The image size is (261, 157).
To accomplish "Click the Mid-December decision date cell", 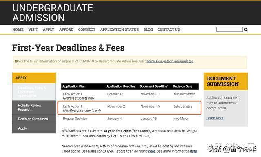I will (184, 94).
